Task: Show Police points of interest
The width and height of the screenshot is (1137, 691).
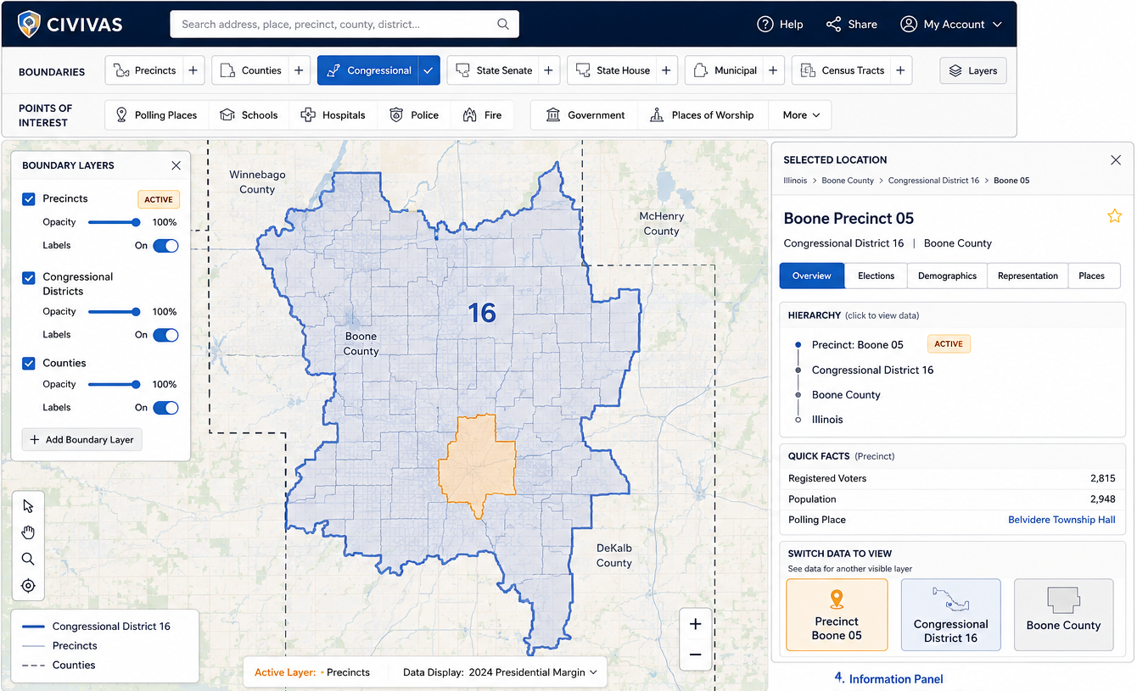Action: point(414,115)
